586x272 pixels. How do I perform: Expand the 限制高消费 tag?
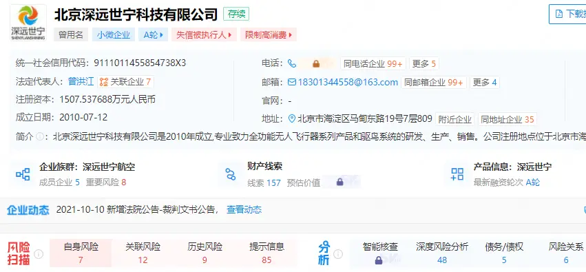click(x=269, y=34)
